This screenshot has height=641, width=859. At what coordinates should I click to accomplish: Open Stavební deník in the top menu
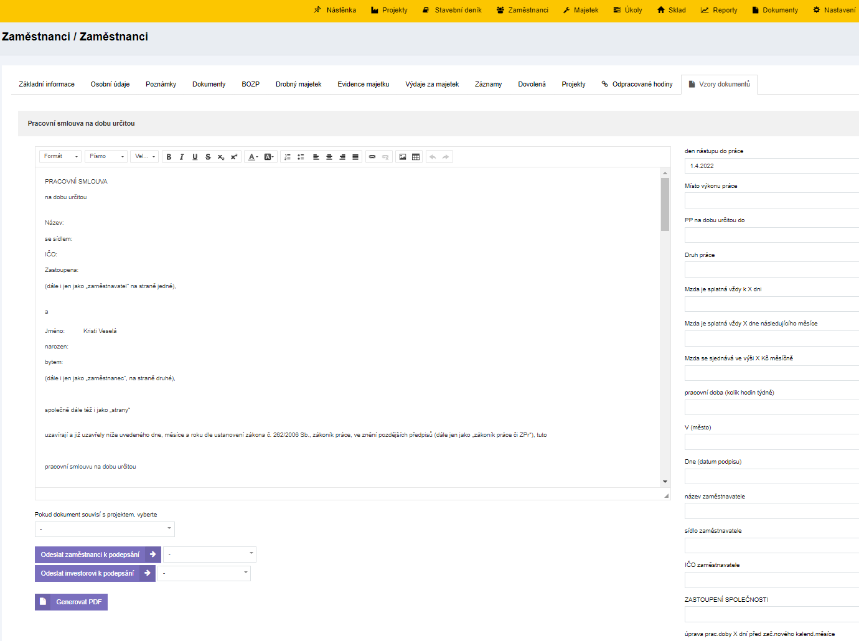(452, 10)
